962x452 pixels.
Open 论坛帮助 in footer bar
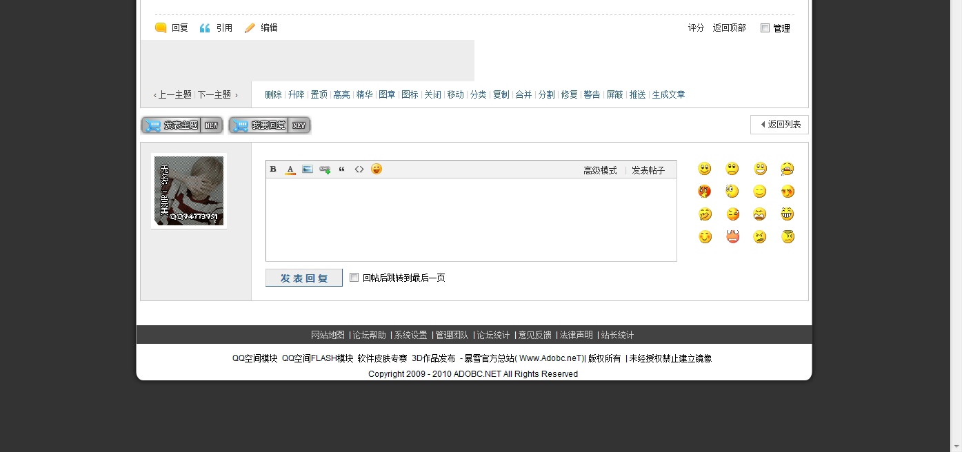click(x=369, y=336)
